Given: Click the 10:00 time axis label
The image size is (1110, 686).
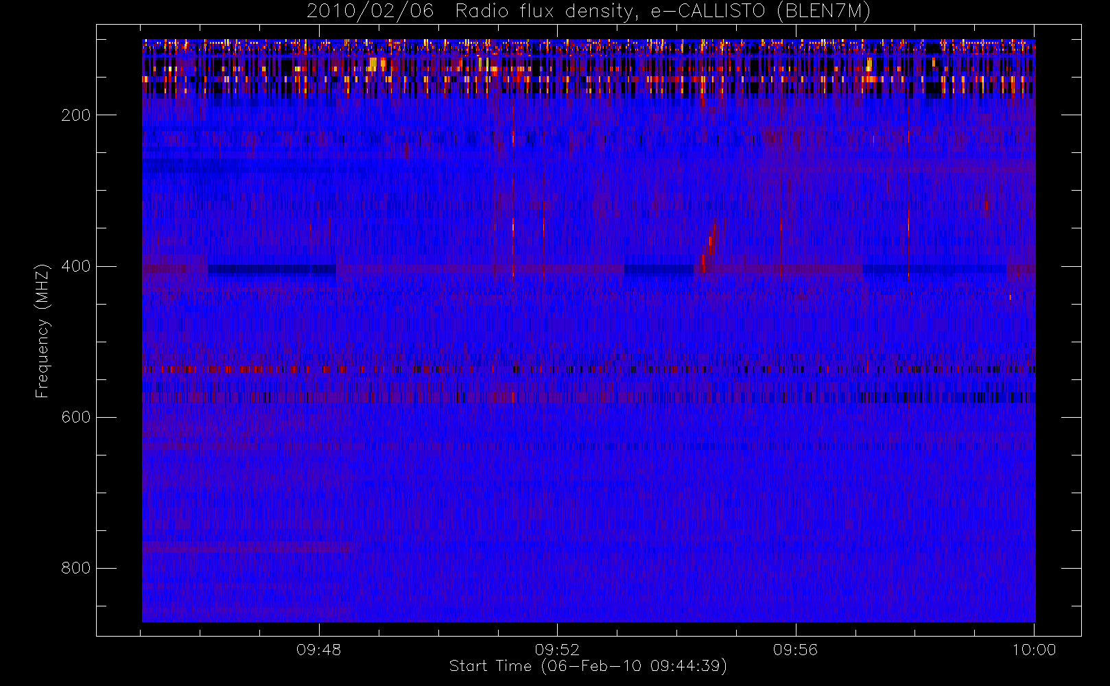Looking at the screenshot, I should coord(1034,650).
